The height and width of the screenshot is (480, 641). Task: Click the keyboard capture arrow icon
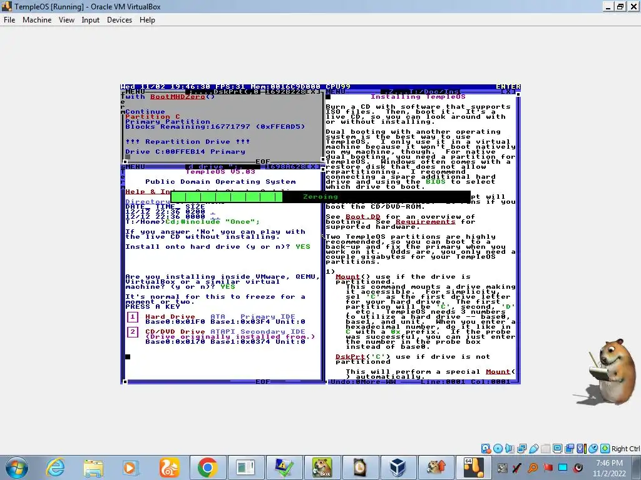coord(605,449)
